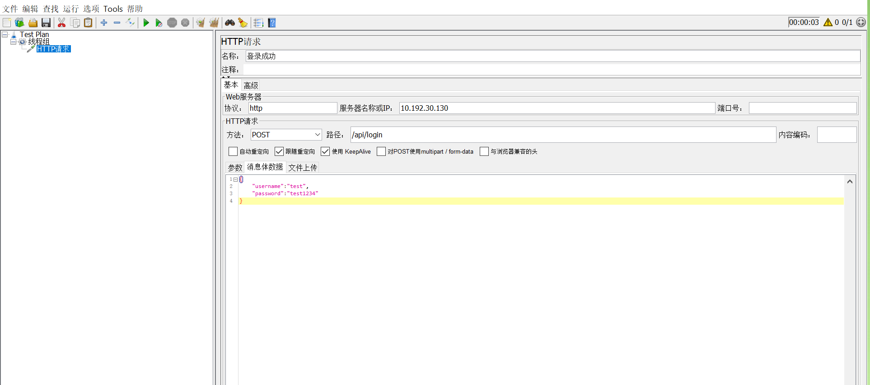
Task: Open the 选项 menu
Action: point(91,9)
